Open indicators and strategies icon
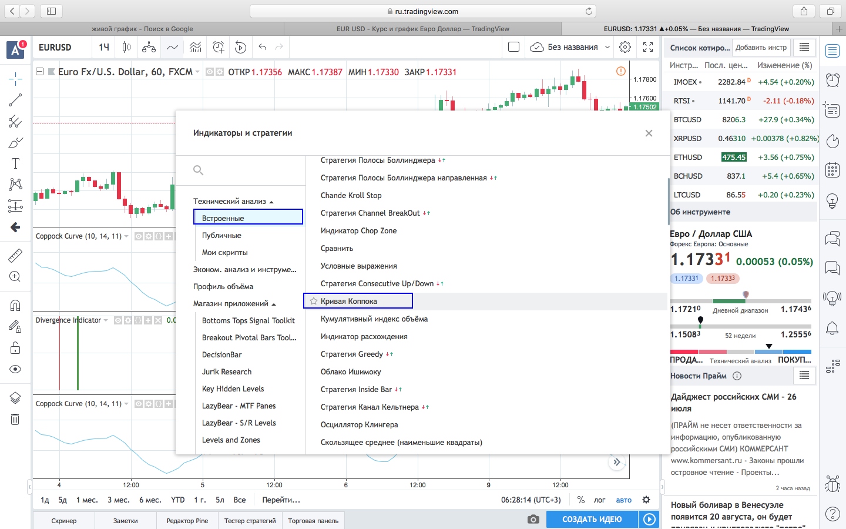846x529 pixels. [x=172, y=47]
